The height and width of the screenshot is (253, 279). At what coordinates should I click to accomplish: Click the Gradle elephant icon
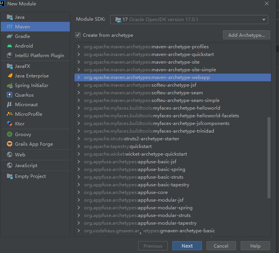point(10,36)
